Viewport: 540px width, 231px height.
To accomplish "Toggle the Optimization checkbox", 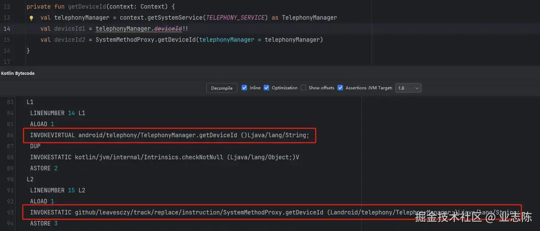I will (266, 88).
